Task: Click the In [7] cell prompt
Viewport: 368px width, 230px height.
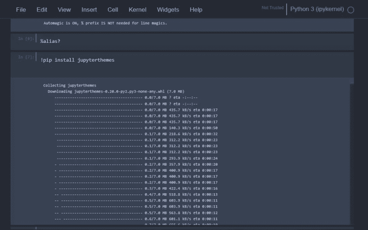Action: pos(26,57)
